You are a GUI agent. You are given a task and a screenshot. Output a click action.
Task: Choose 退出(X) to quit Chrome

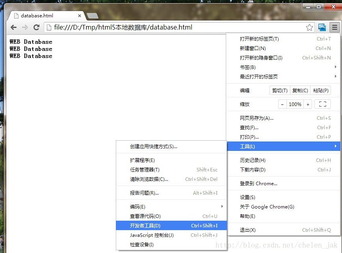click(283, 230)
